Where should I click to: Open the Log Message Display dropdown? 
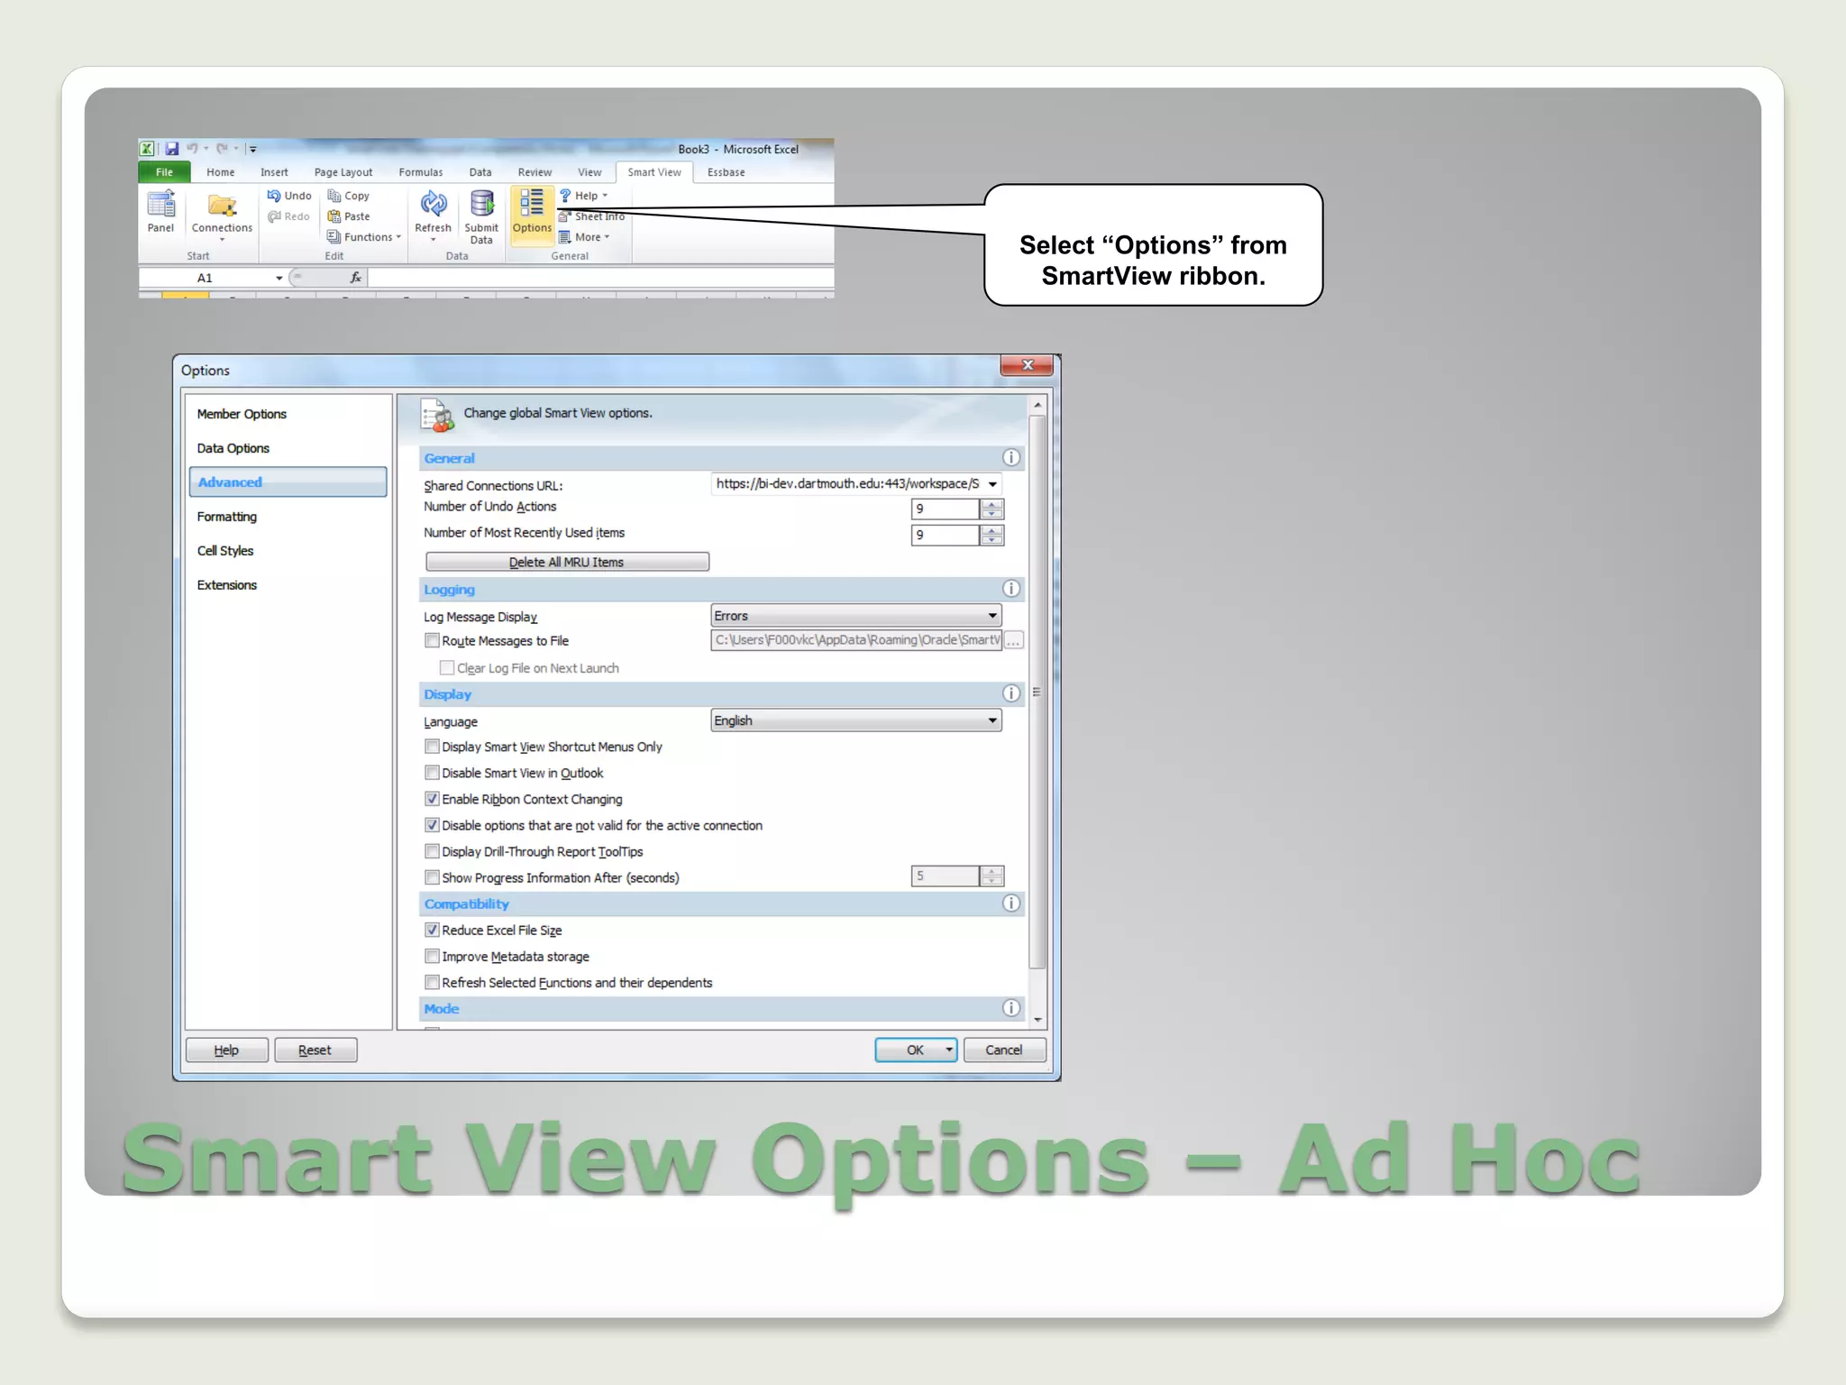pos(992,615)
